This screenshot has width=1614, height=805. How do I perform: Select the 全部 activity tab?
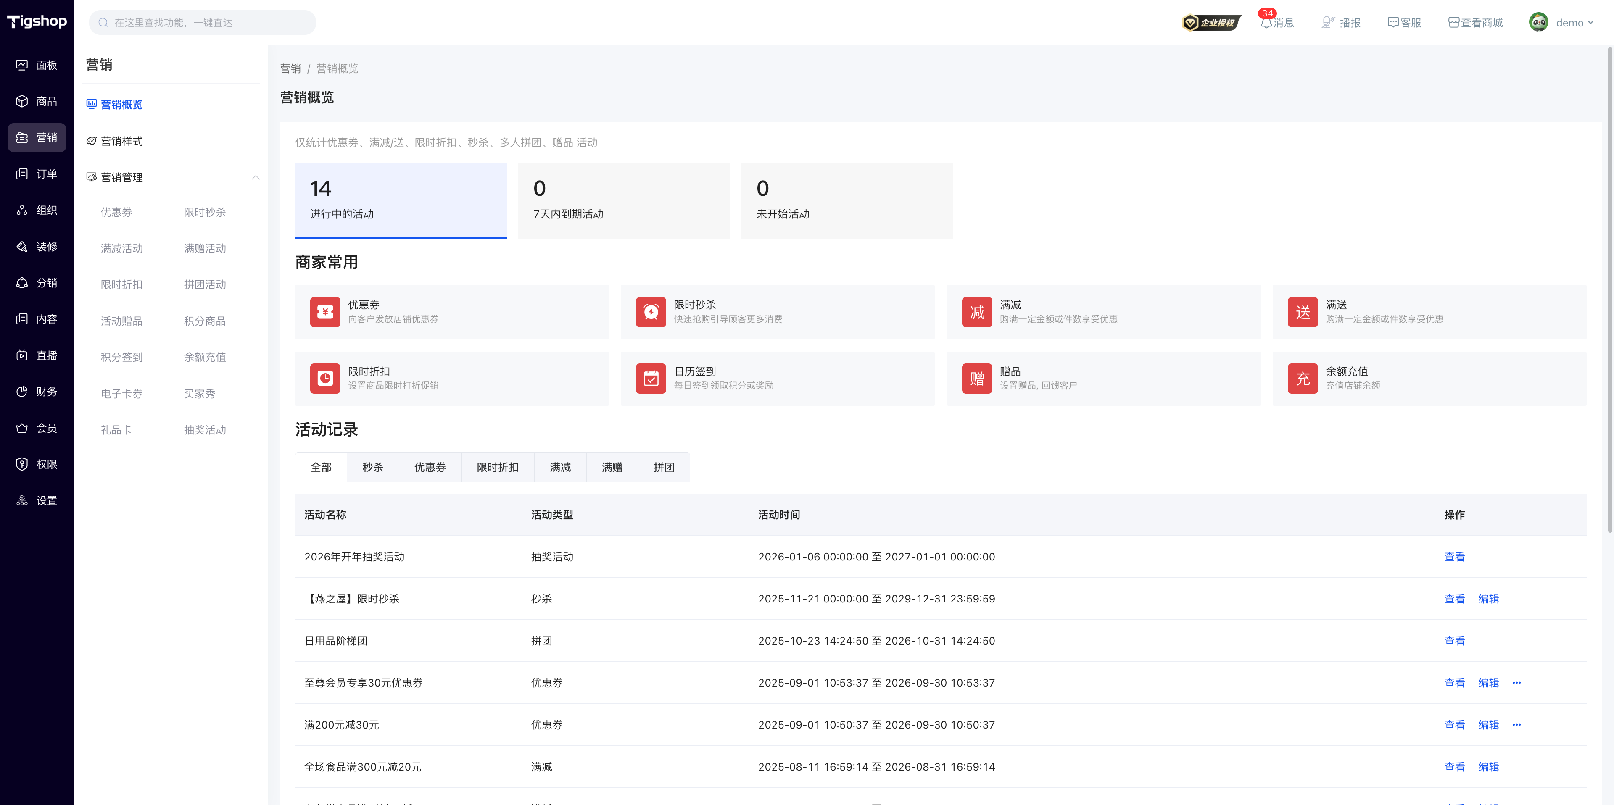(x=321, y=467)
